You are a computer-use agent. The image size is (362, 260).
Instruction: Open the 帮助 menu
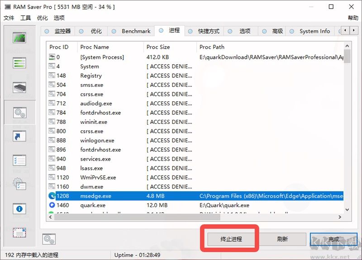353,18
